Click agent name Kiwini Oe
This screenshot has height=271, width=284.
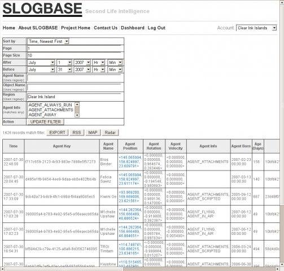pyautogui.click(x=108, y=196)
